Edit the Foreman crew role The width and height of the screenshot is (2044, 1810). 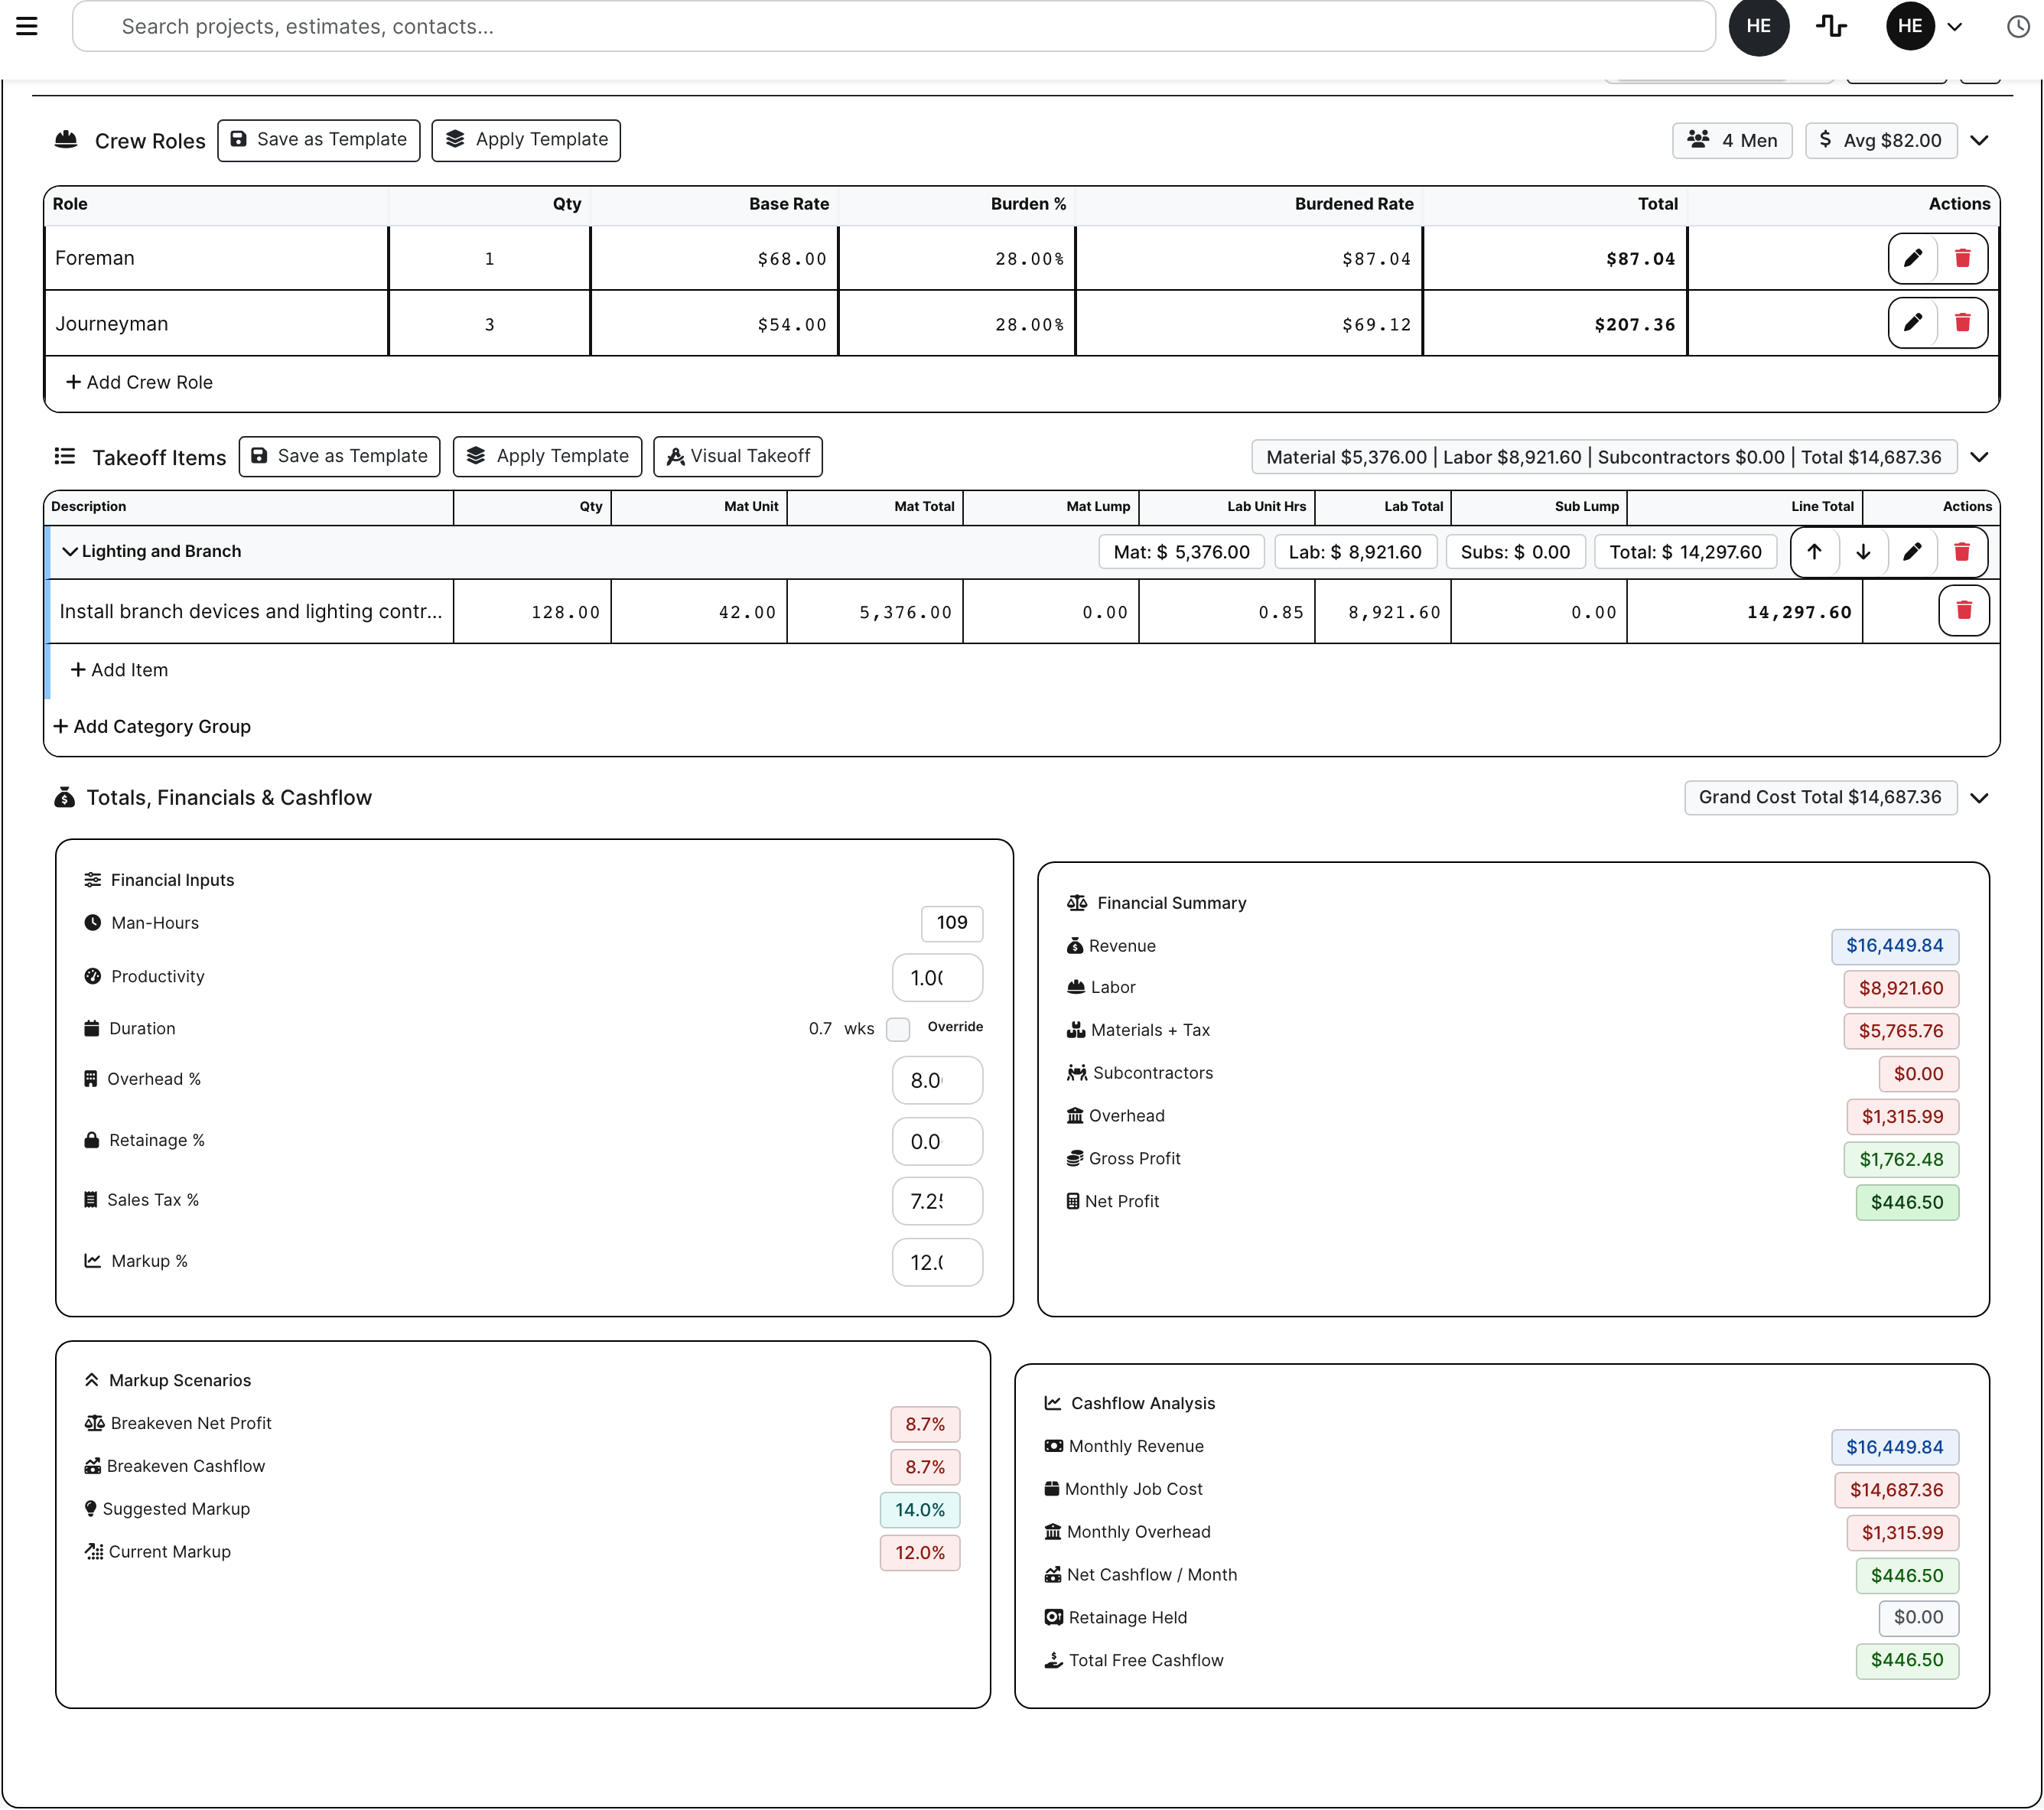pos(1913,258)
